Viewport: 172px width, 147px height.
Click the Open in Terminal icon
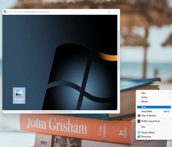point(139,116)
